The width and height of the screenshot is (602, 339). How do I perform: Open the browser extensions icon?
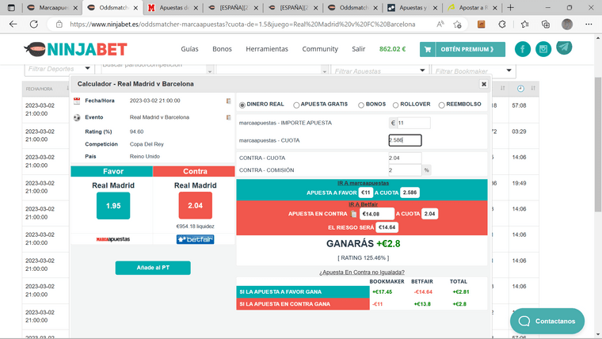pos(502,25)
